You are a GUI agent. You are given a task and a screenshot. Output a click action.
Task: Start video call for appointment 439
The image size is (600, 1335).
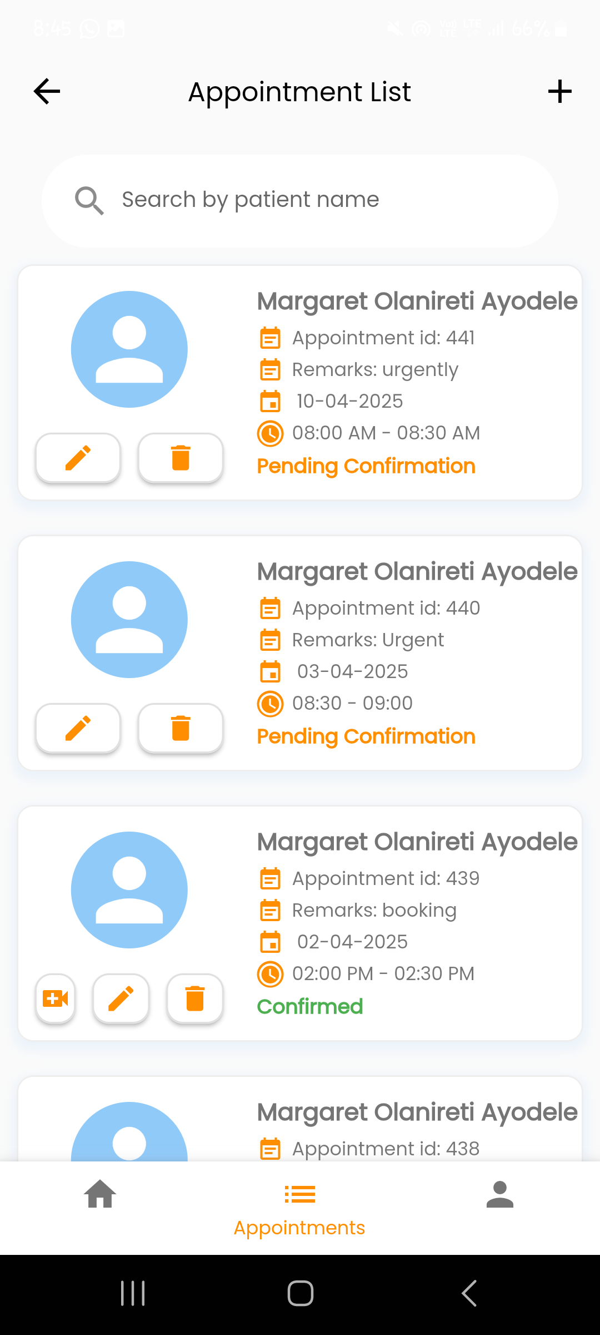[56, 998]
